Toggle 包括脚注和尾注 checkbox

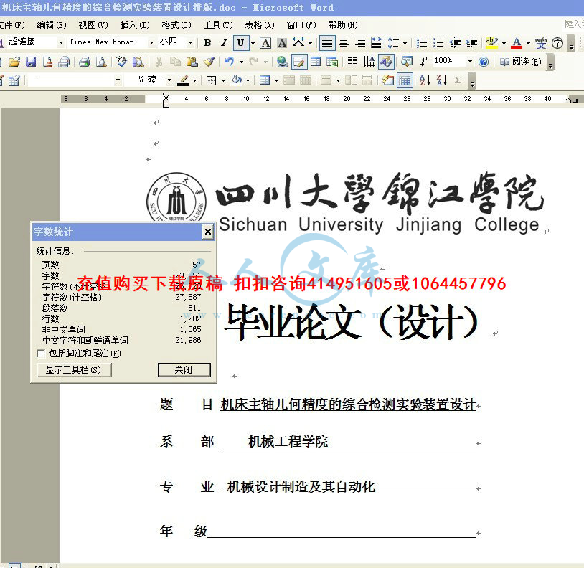tap(41, 354)
